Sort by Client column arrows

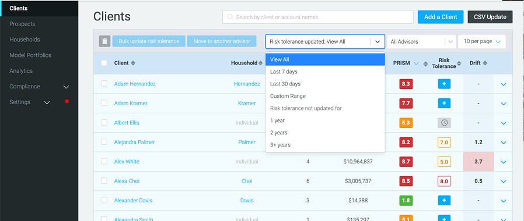click(x=133, y=63)
